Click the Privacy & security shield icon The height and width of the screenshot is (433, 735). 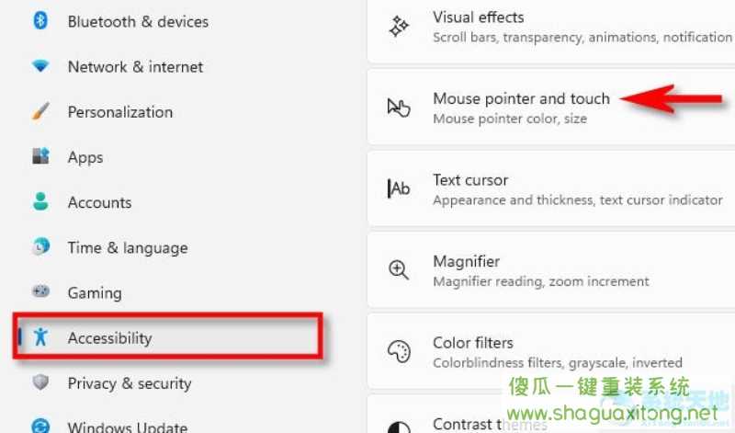point(40,382)
